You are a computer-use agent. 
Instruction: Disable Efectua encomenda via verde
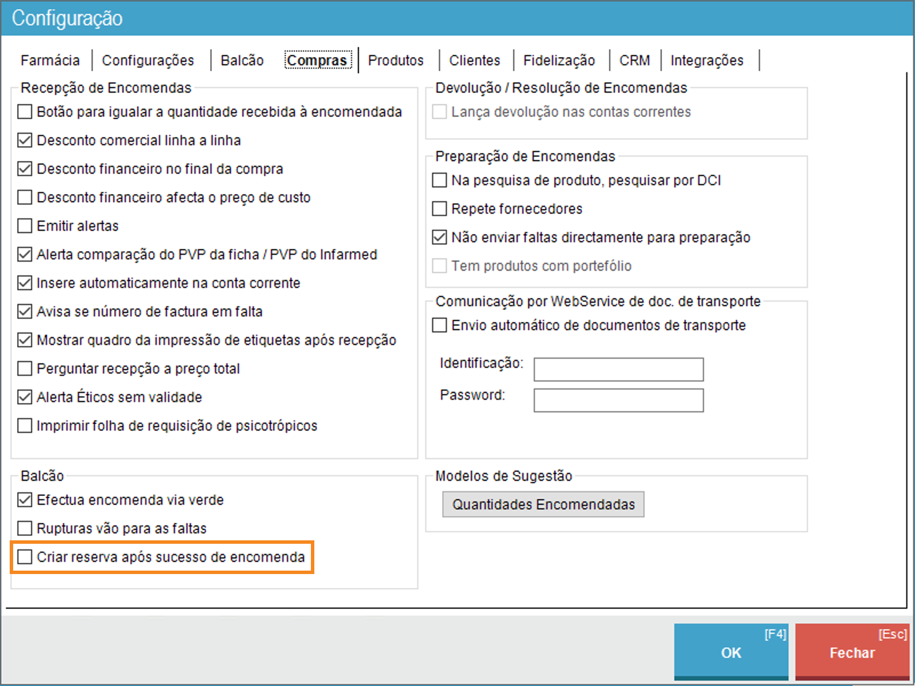point(25,500)
